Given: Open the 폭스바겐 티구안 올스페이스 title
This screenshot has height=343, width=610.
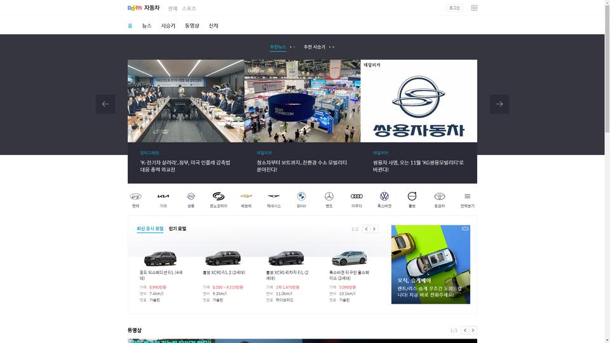Looking at the screenshot, I should pos(349,275).
